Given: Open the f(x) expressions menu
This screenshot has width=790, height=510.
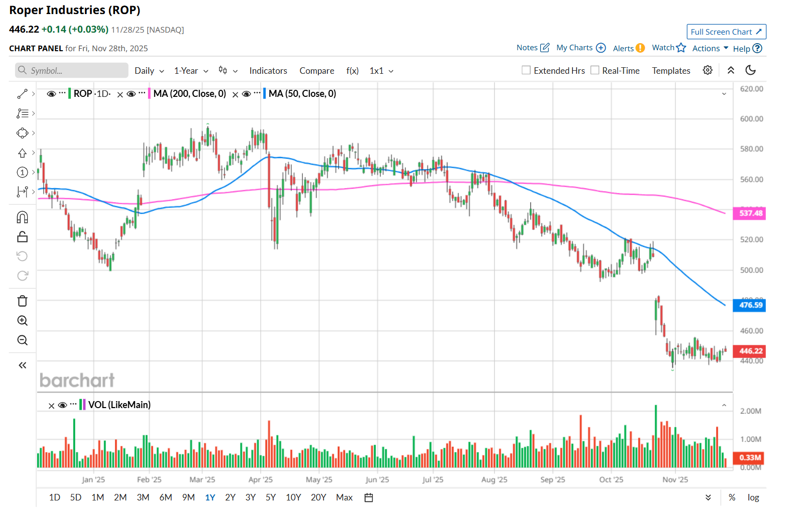Looking at the screenshot, I should (353, 71).
